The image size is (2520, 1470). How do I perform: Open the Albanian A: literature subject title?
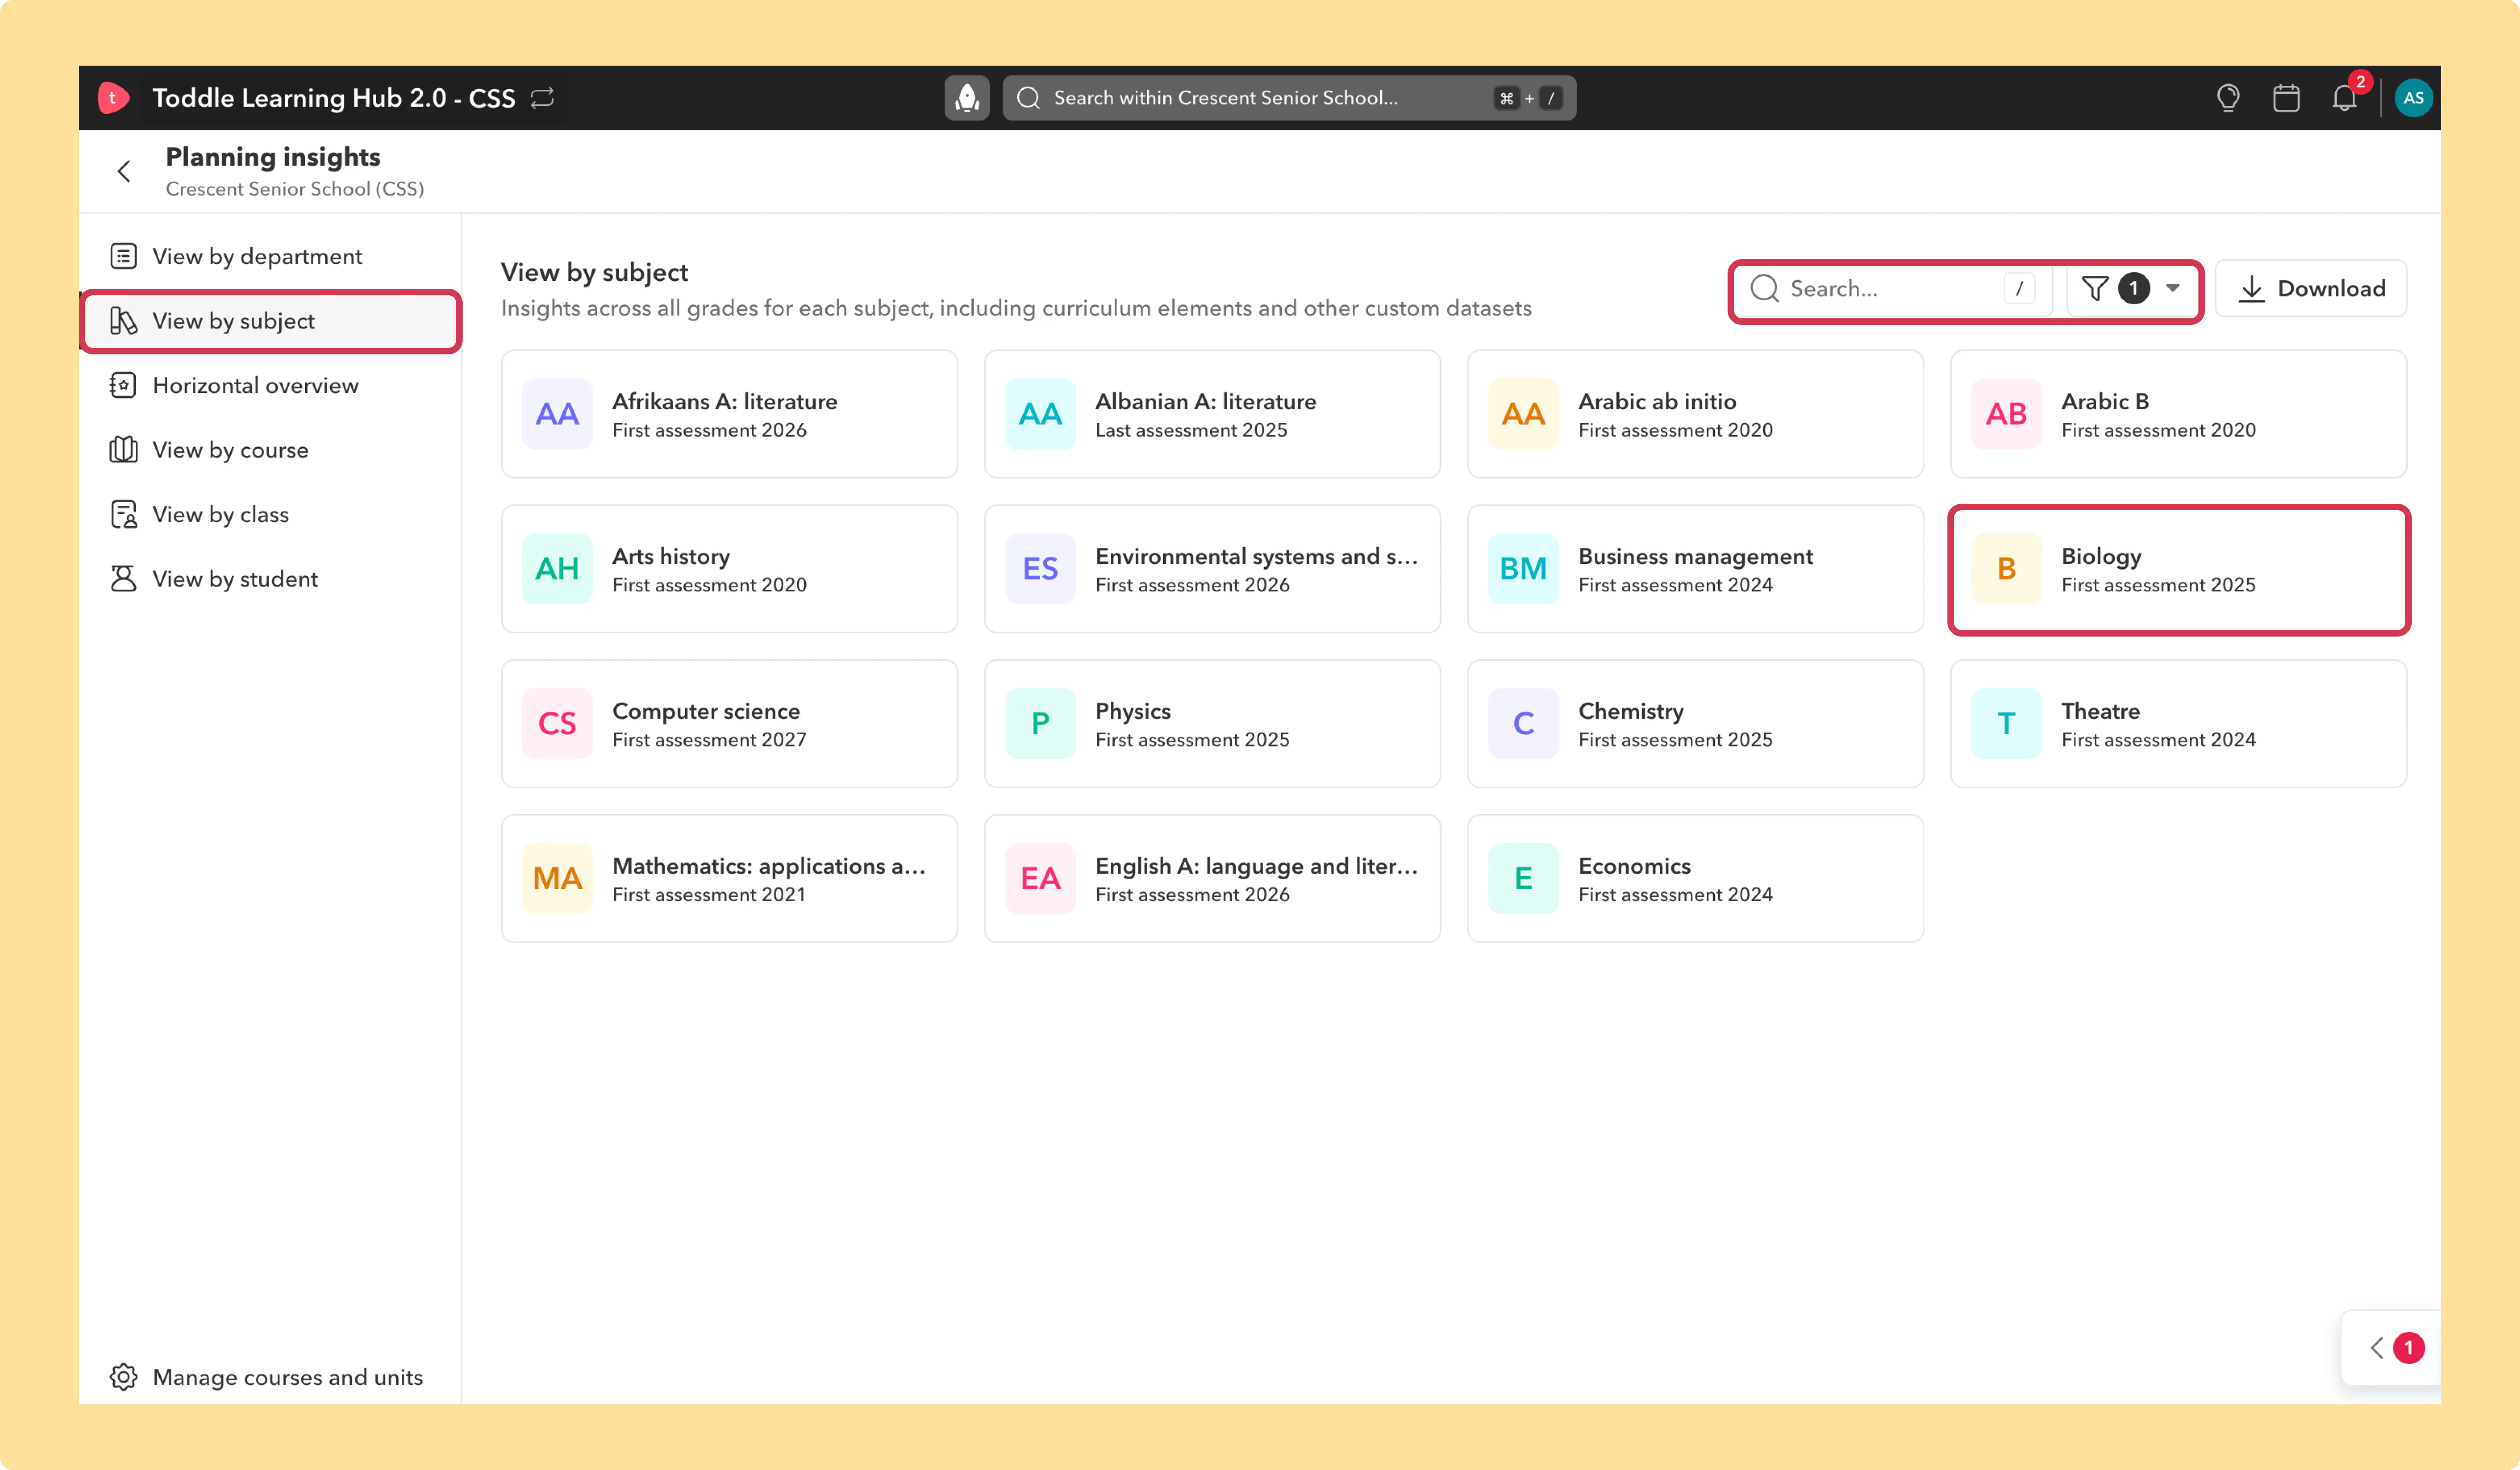point(1206,401)
